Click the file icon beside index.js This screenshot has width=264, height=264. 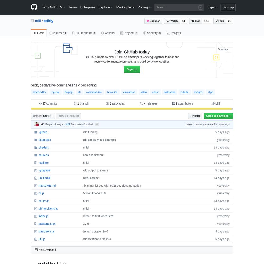36,216
